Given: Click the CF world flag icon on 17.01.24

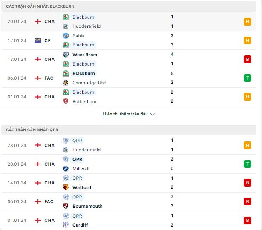Looking at the screenshot, I should (38, 40).
